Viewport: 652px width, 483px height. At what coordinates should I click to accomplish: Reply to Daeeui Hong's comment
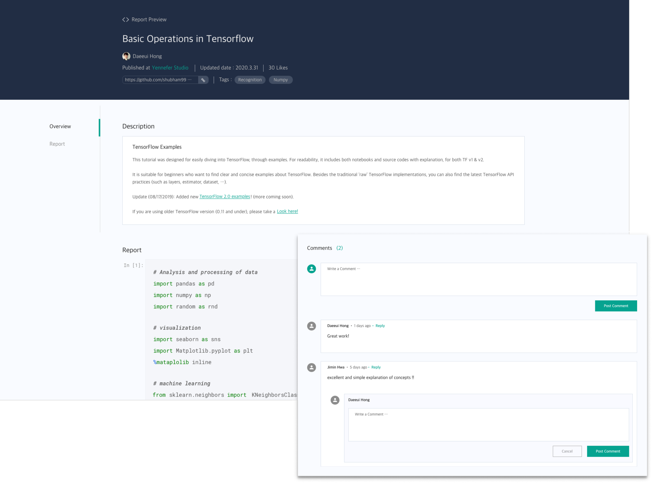point(380,326)
